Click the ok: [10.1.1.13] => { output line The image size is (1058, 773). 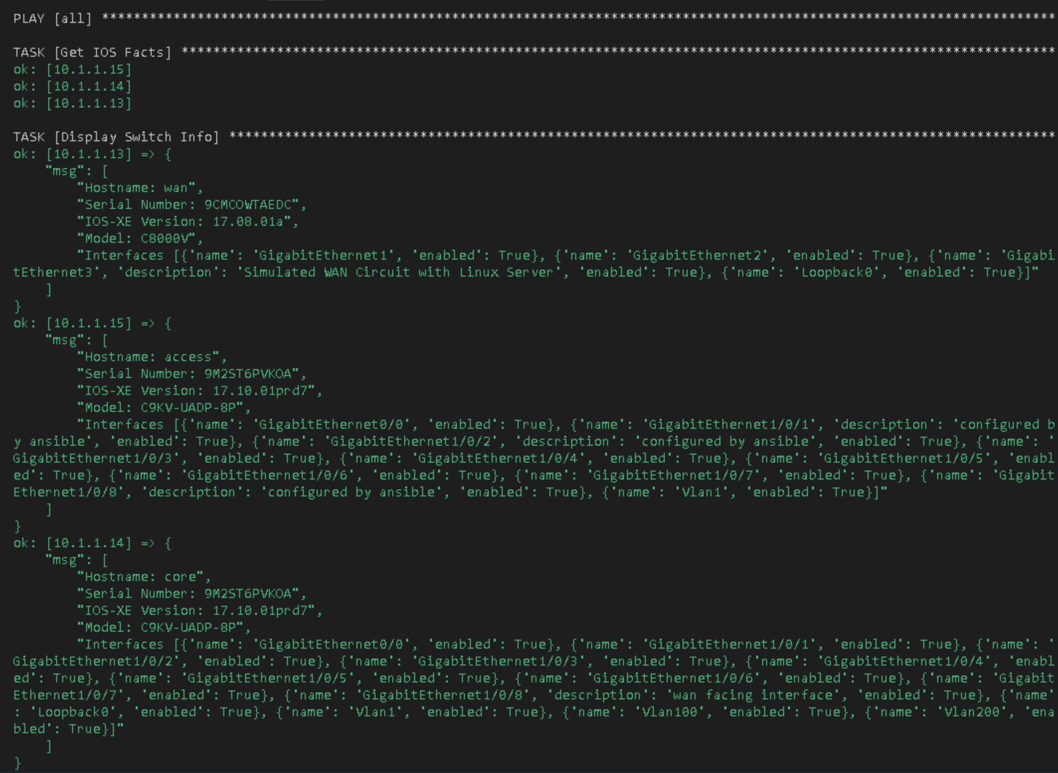tap(92, 154)
